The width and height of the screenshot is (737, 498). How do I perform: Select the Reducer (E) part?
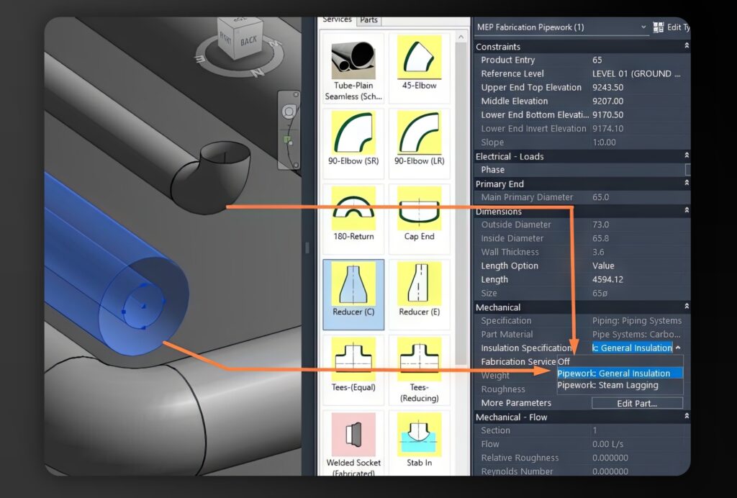420,294
